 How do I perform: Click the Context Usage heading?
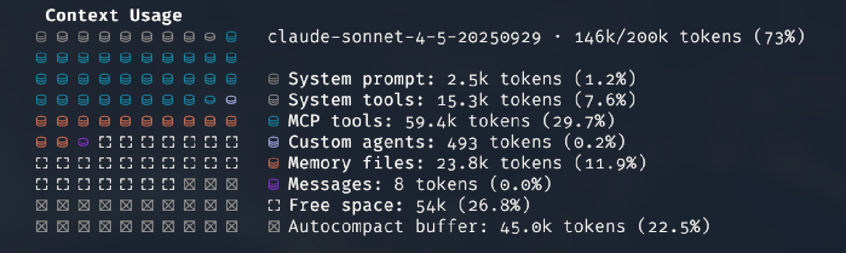[x=113, y=16]
